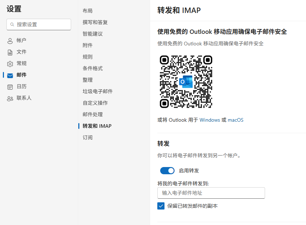
Task: Open 条件格式 settings page
Action: pyautogui.click(x=93, y=68)
